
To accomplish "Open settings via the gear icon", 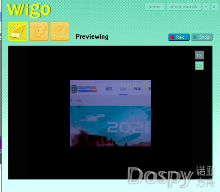I will [x=39, y=31].
